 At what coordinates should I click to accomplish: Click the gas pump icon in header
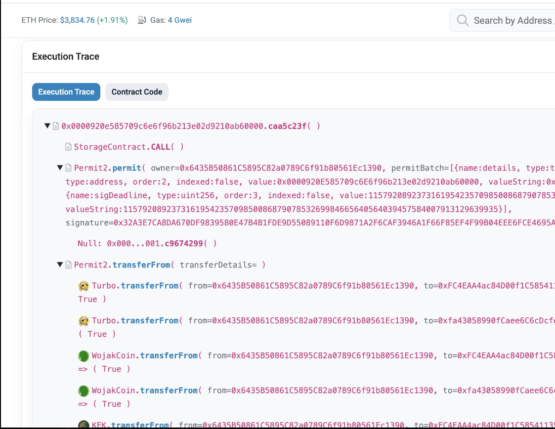click(x=142, y=20)
